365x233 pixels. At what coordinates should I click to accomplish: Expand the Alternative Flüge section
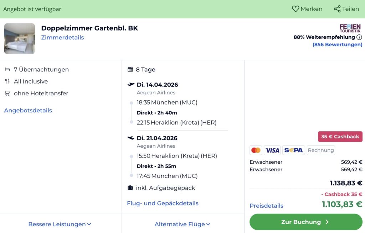point(183,224)
